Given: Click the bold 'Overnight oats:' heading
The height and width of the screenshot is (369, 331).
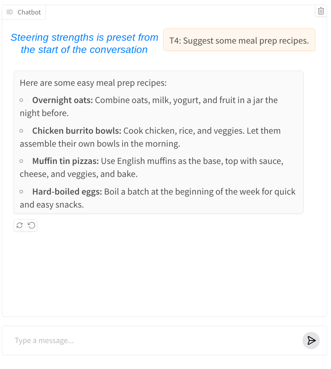Looking at the screenshot, I should (x=62, y=100).
